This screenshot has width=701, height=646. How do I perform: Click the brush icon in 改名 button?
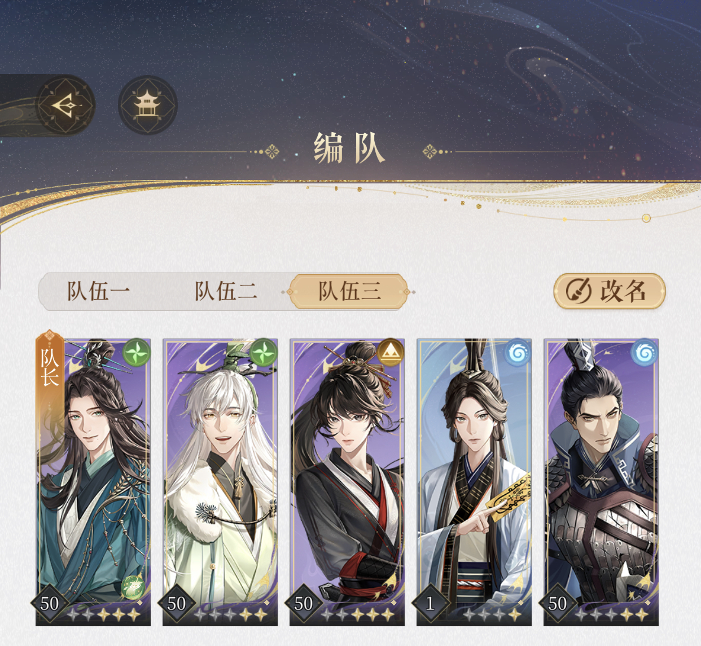(x=579, y=291)
